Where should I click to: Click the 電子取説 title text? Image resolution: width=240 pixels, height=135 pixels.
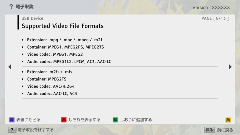click(24, 7)
